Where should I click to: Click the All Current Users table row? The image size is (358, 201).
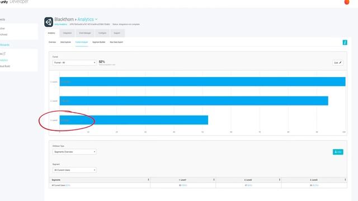(198, 185)
